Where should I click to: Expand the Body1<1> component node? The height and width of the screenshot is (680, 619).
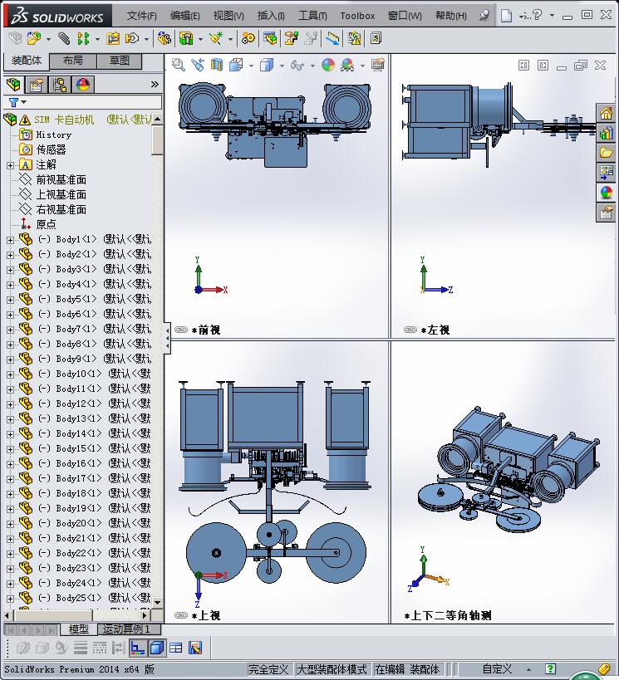tap(11, 240)
